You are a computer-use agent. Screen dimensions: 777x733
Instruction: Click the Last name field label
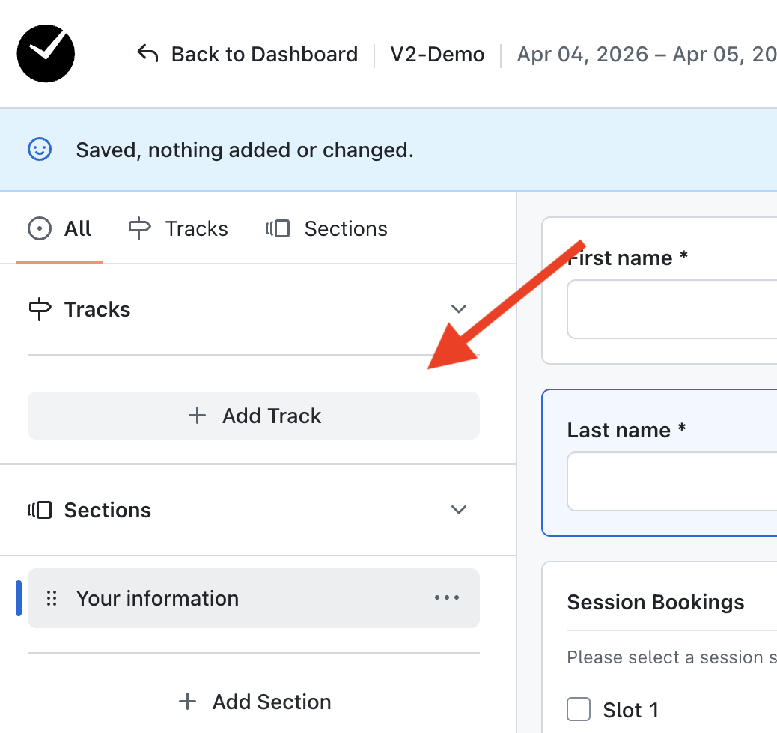[x=627, y=430]
